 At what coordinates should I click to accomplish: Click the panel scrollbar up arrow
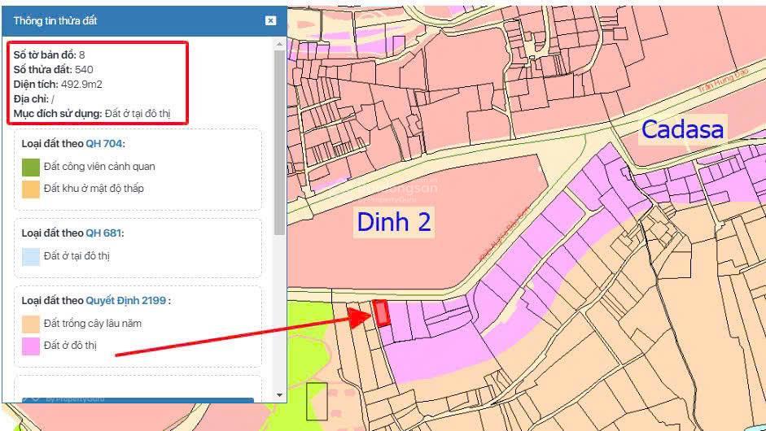(x=279, y=45)
